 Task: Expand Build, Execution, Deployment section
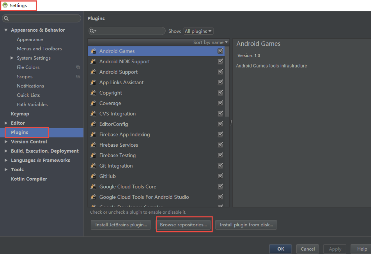point(6,151)
